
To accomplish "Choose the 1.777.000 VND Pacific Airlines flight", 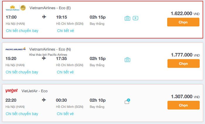I will coord(183,63).
